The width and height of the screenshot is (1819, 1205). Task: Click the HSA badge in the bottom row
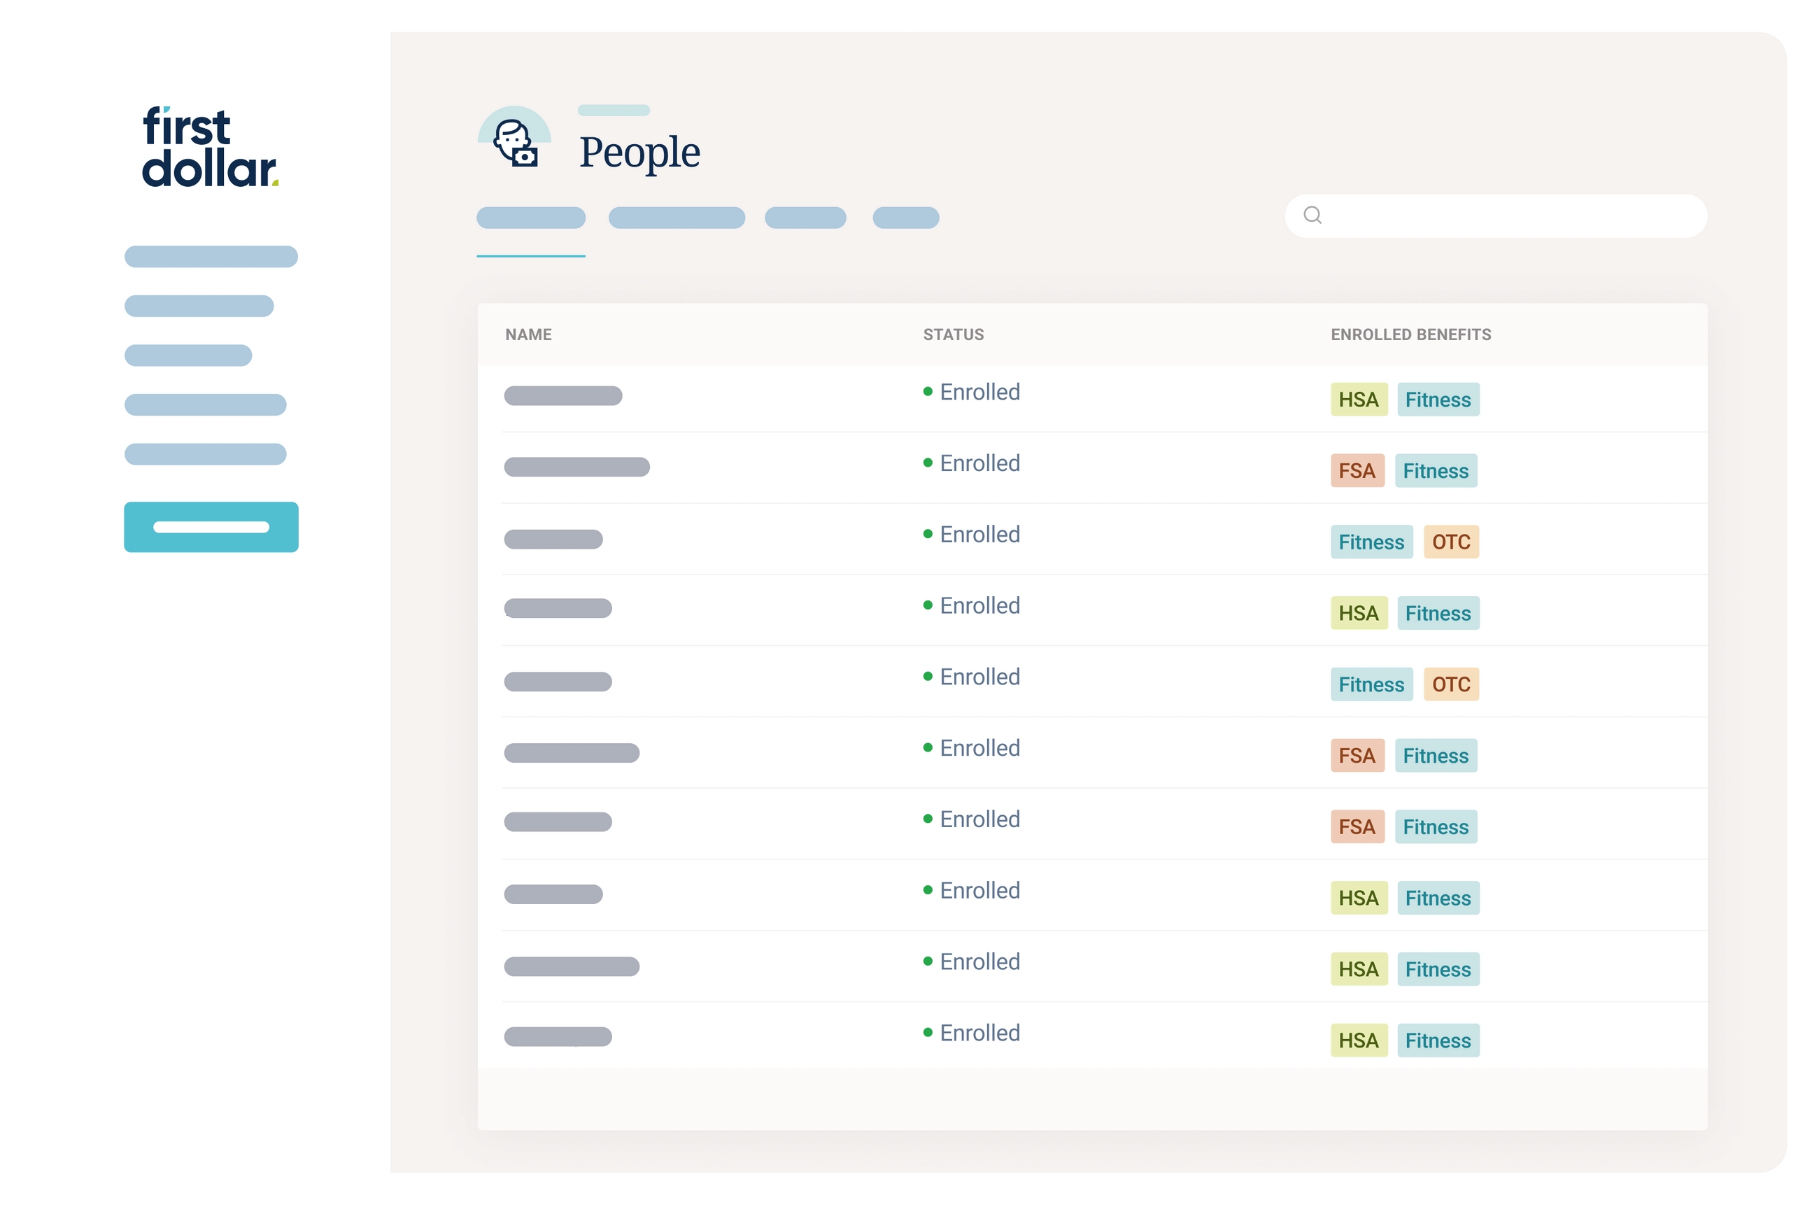(x=1359, y=1040)
